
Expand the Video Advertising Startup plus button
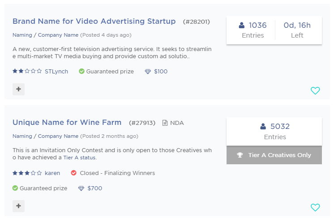[x=18, y=89]
